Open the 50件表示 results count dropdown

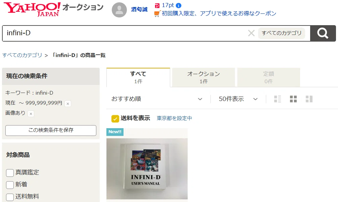[238, 99]
